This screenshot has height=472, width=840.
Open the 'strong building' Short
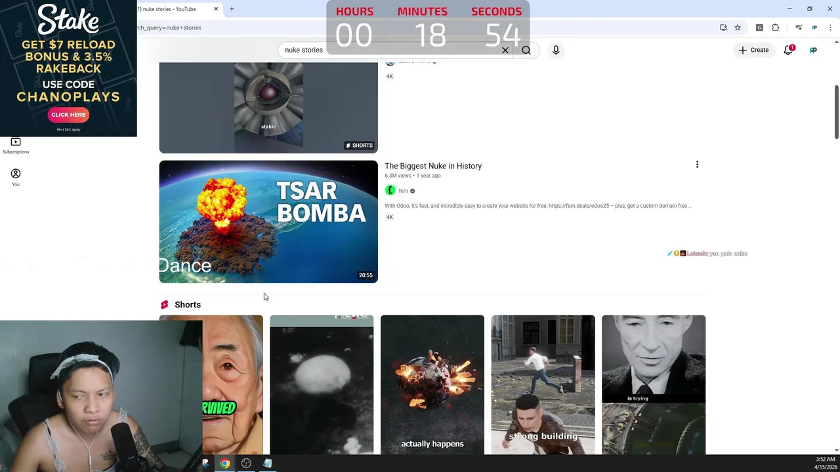click(543, 385)
